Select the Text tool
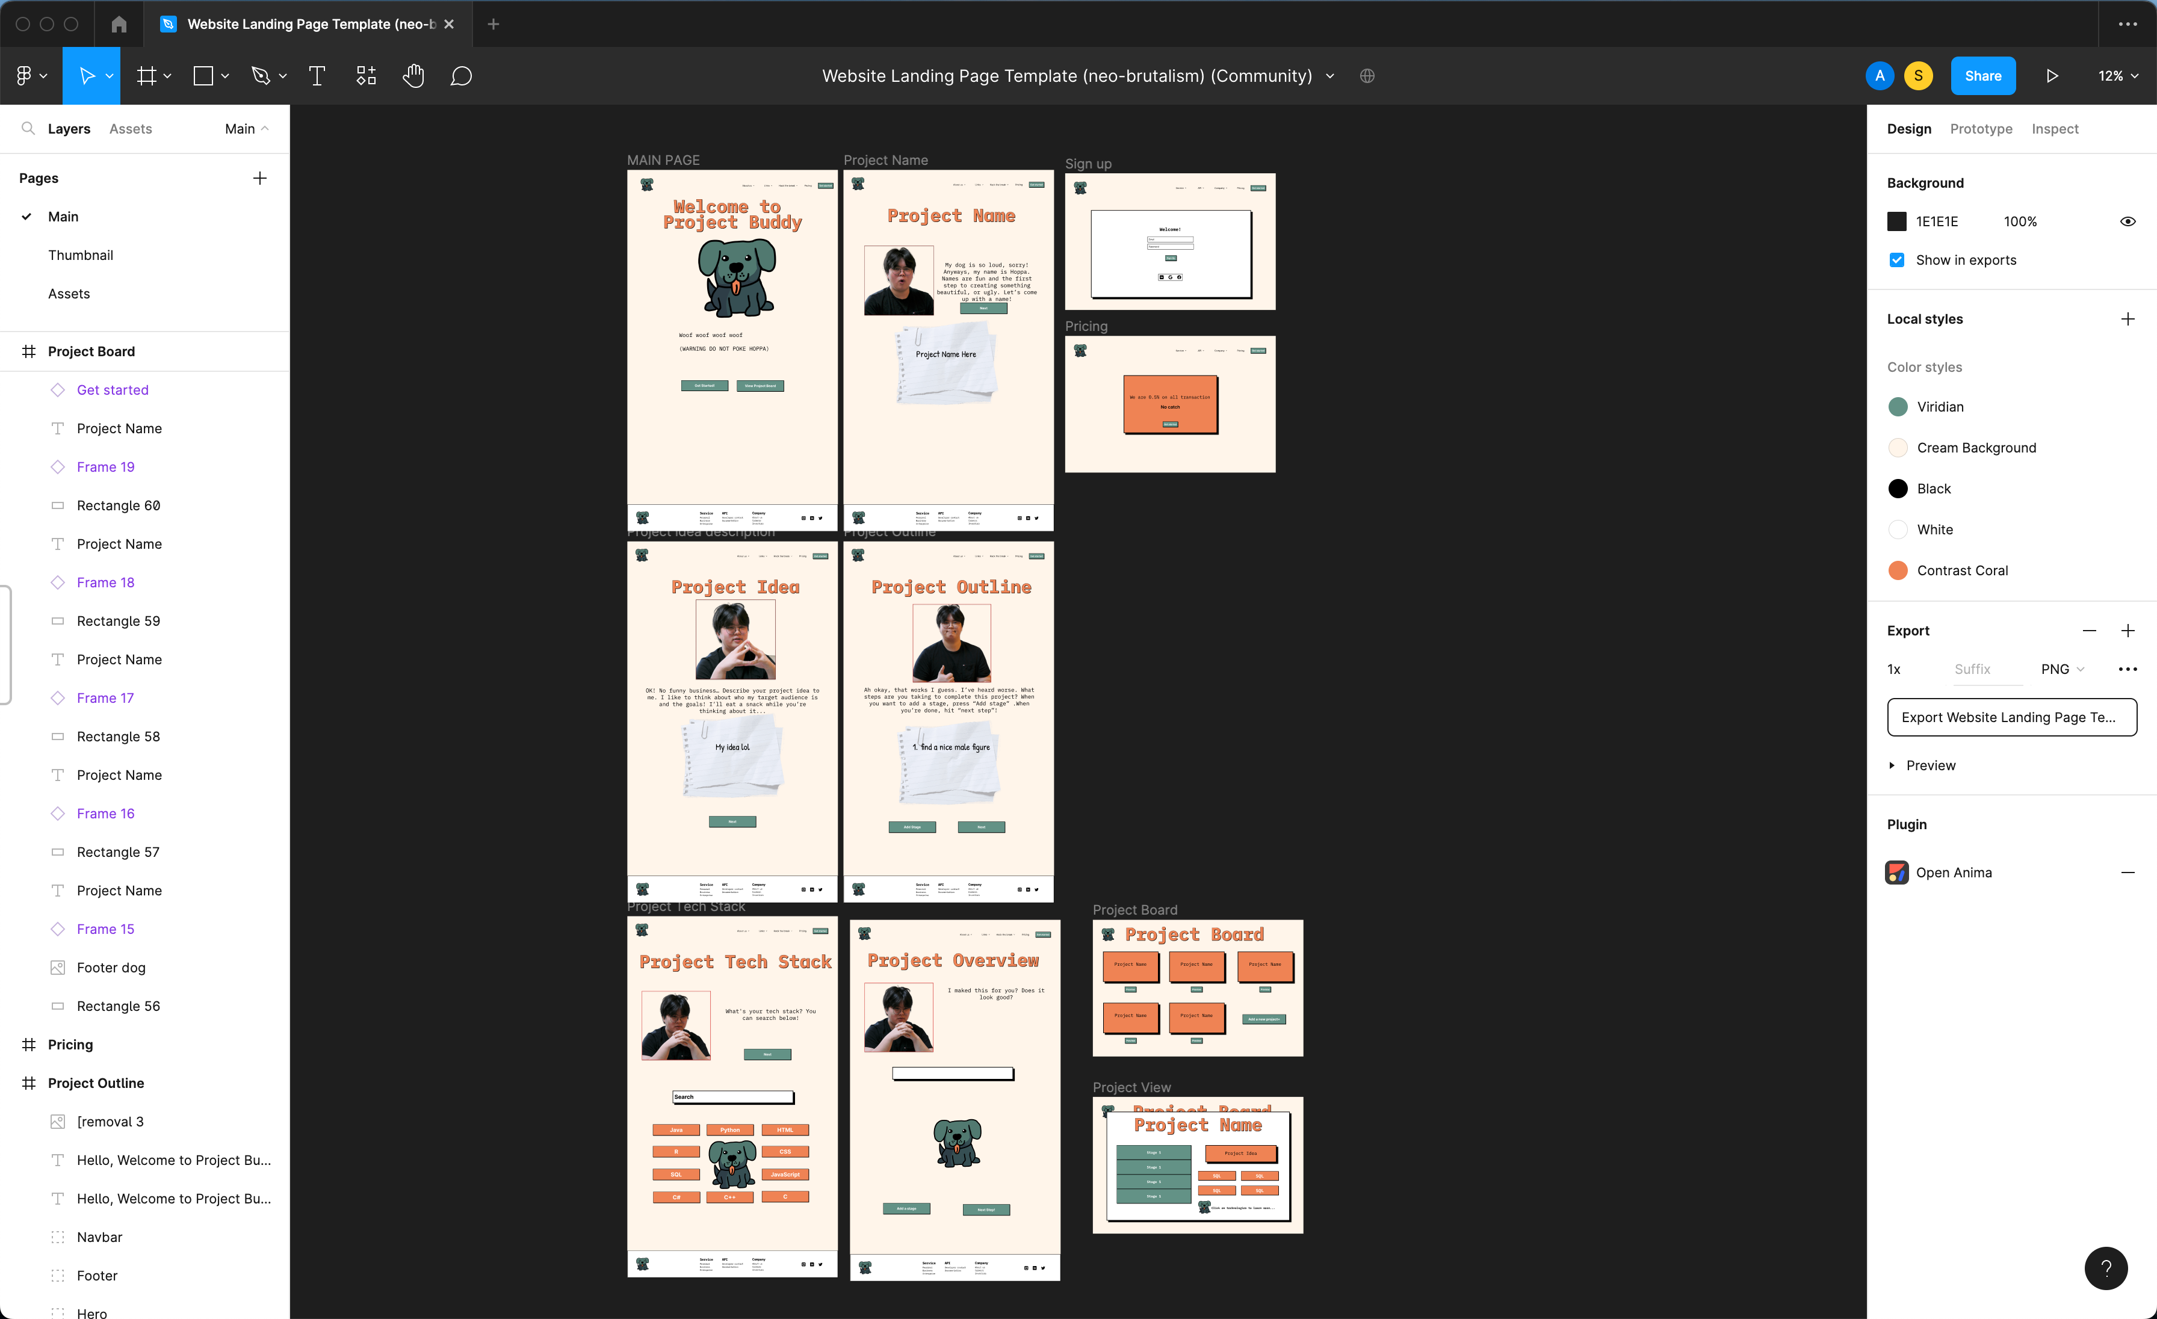 (x=317, y=76)
